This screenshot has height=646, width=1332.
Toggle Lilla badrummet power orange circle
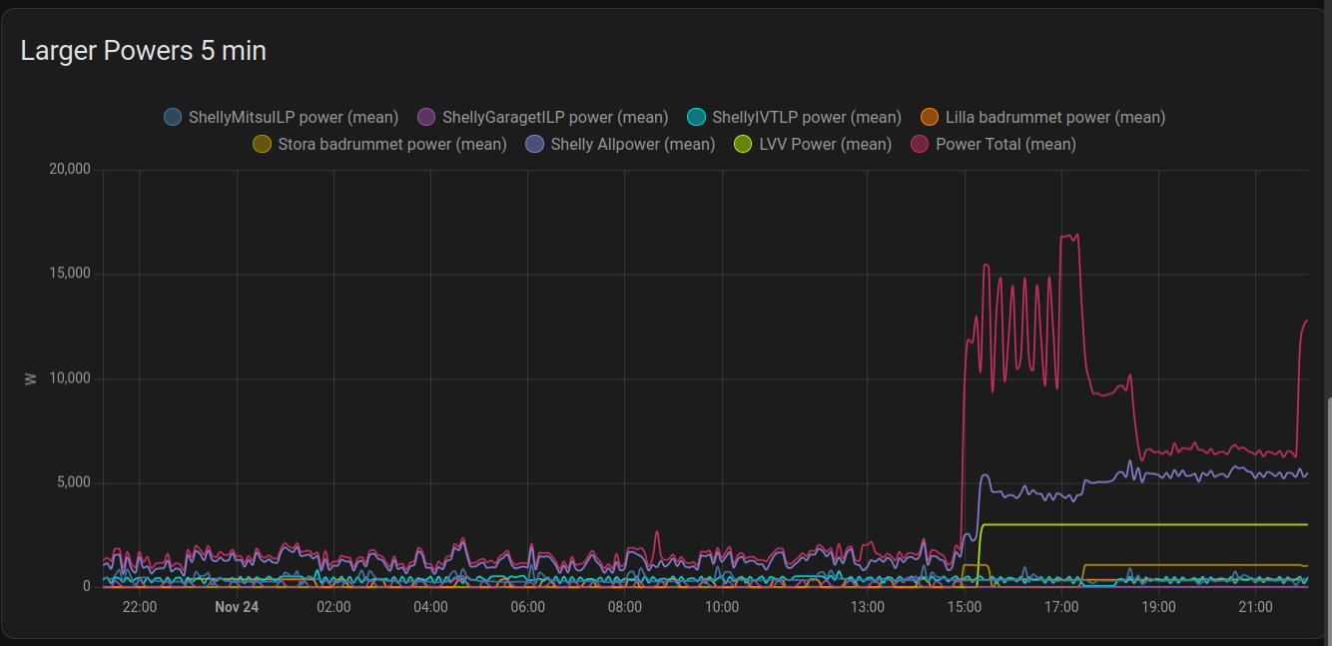click(931, 117)
